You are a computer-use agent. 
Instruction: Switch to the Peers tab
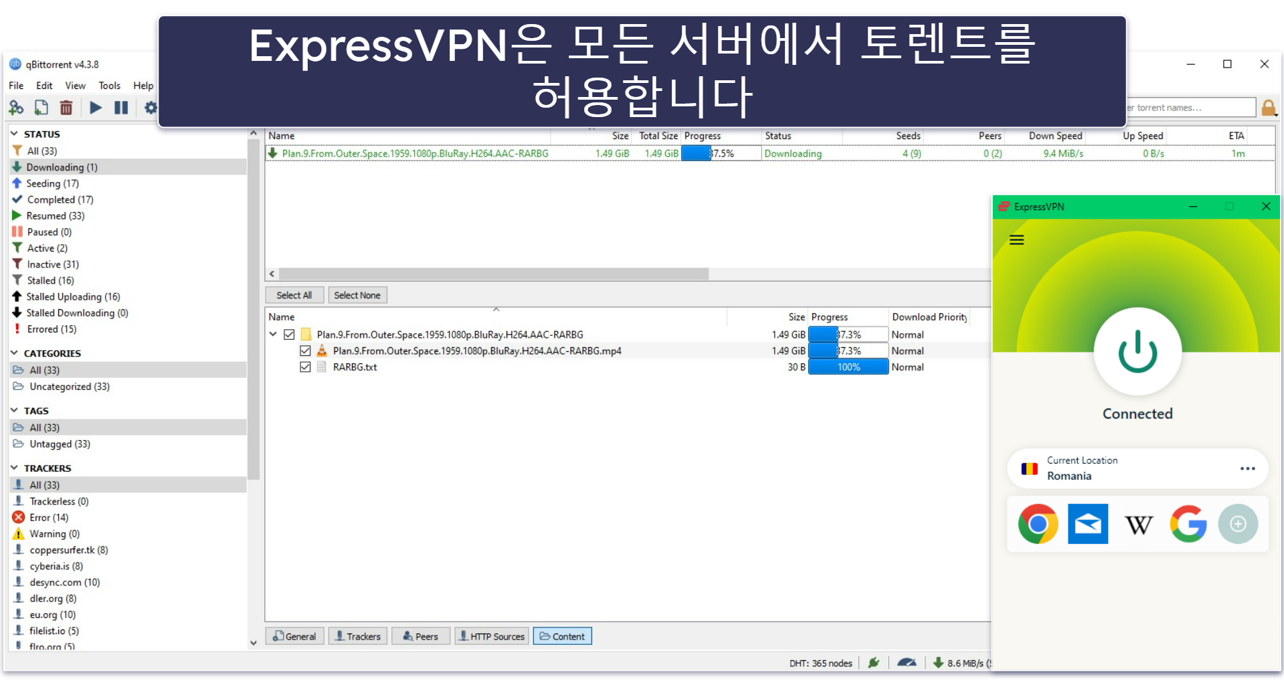(420, 636)
